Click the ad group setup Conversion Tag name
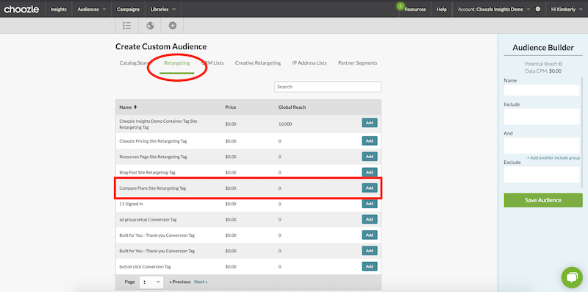Image resolution: width=588 pixels, height=292 pixels. pyautogui.click(x=148, y=220)
